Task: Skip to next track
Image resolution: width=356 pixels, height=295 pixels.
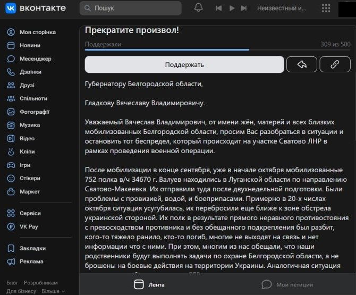Action: tap(245, 8)
